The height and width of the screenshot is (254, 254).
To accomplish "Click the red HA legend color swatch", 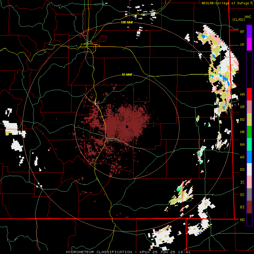I will 249,94.
